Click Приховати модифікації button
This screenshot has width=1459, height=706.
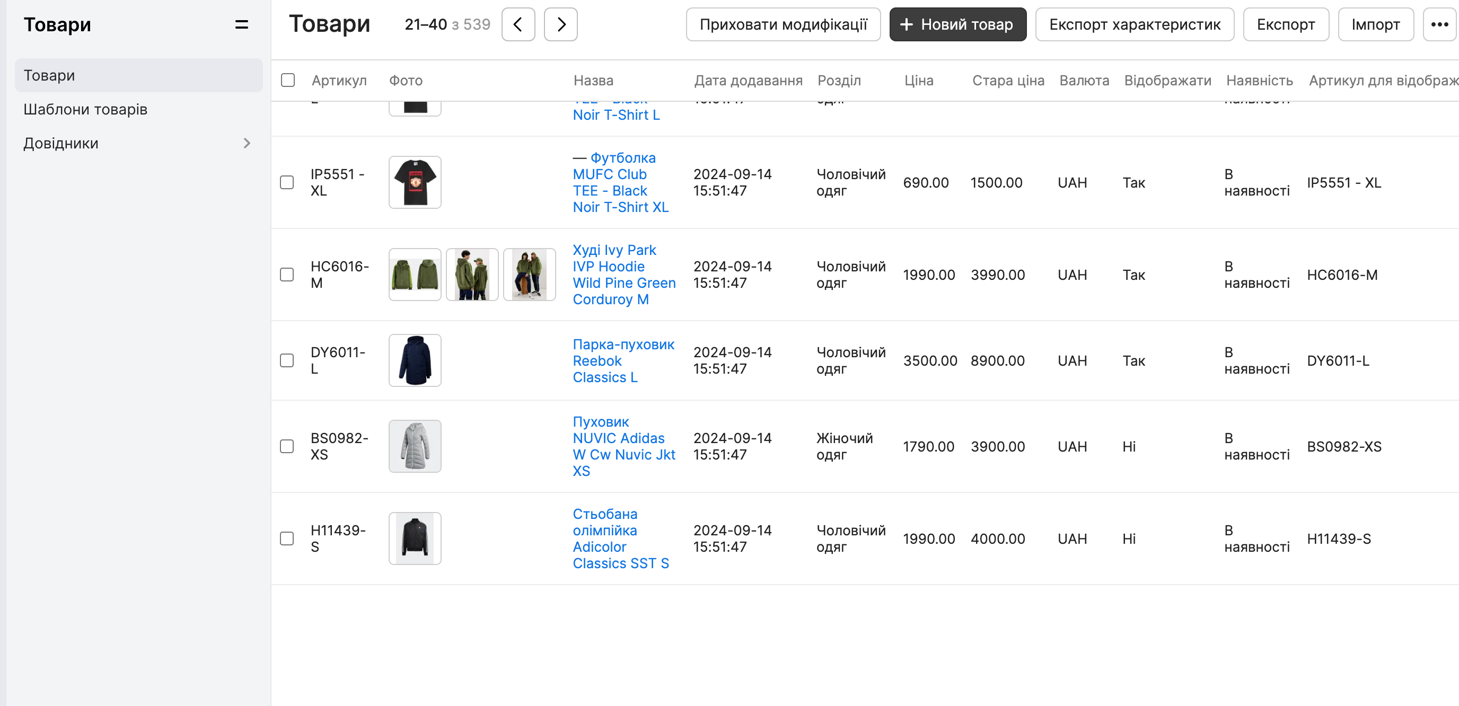click(783, 24)
